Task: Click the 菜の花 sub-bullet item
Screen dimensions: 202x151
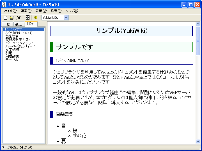Action: pyautogui.click(x=79, y=136)
